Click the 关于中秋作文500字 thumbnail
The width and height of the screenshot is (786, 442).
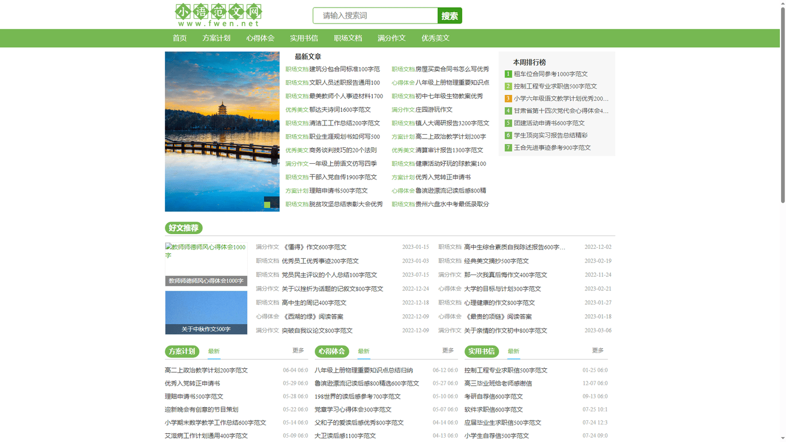[x=206, y=312]
